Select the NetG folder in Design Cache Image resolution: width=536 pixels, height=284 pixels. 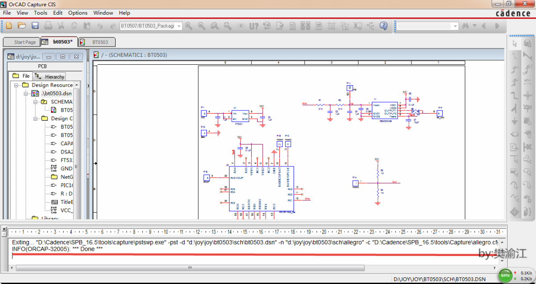pos(67,177)
